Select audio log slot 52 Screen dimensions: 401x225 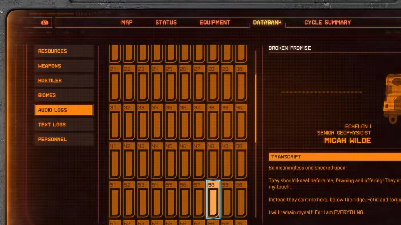coord(129,199)
